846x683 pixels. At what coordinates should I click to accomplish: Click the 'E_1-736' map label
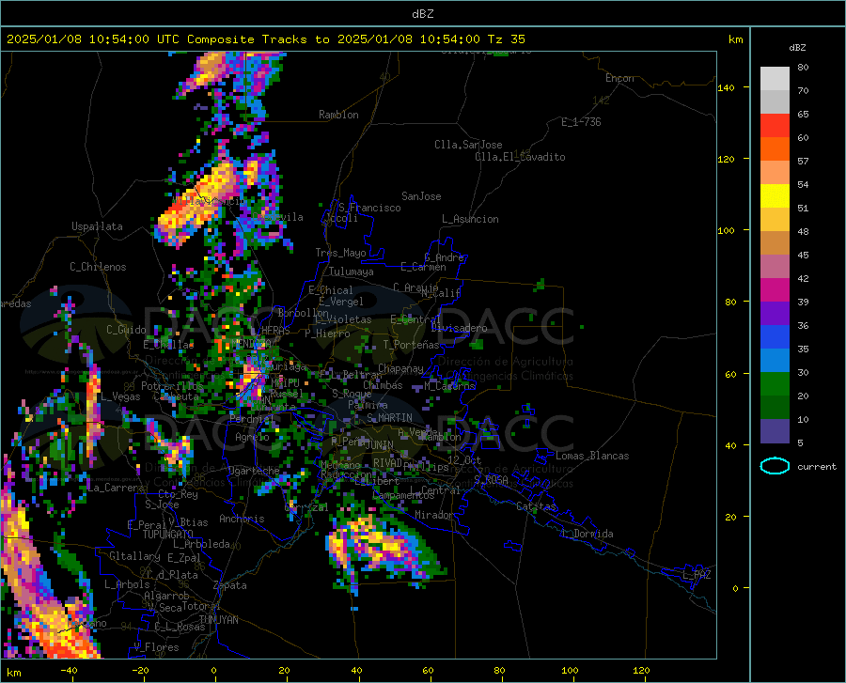point(581,122)
